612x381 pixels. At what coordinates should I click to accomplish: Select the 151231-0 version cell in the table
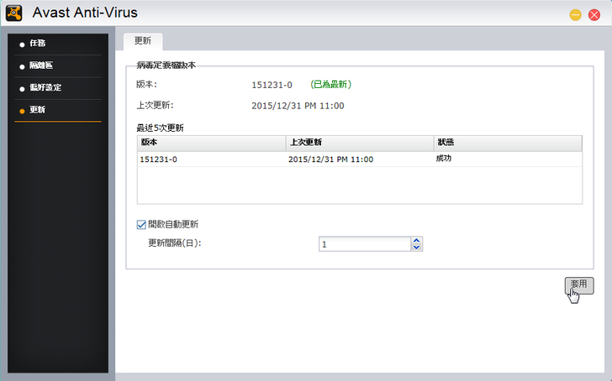pos(158,159)
